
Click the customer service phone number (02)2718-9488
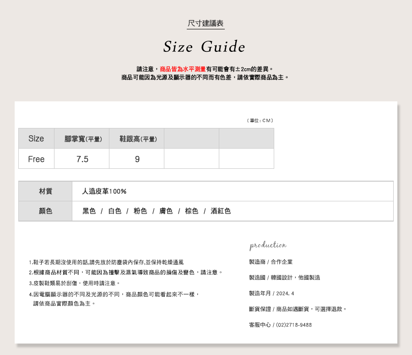click(x=294, y=325)
